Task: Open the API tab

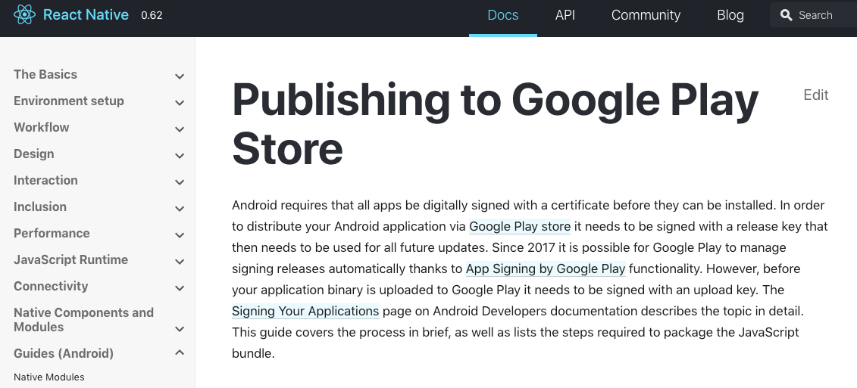Action: pyautogui.click(x=565, y=15)
